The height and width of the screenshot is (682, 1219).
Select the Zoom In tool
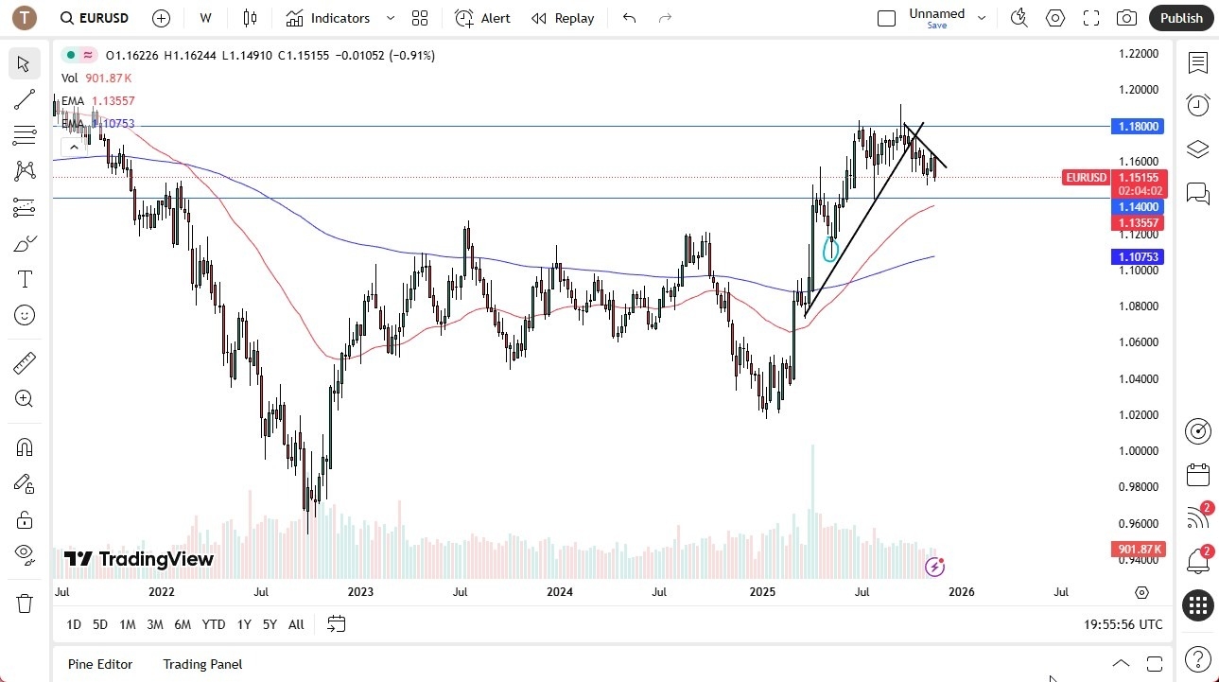pos(24,398)
